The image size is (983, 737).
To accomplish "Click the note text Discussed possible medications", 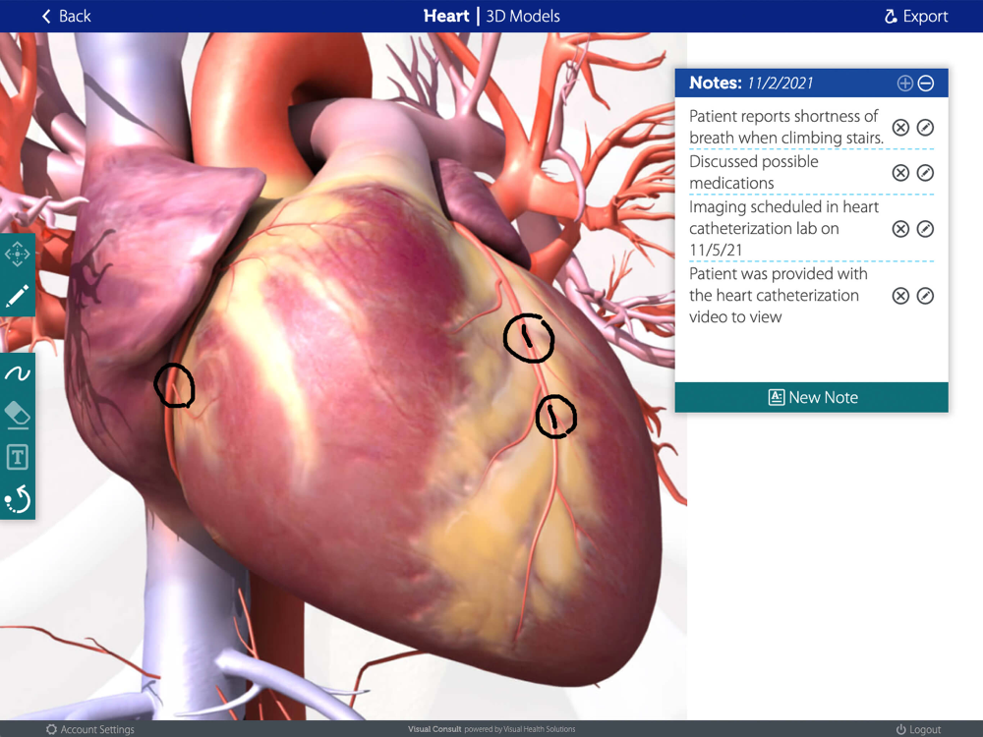I will click(754, 172).
